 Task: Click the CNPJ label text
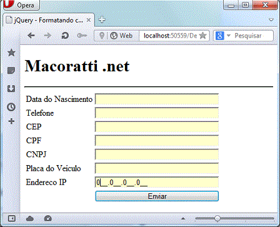tap(36, 154)
